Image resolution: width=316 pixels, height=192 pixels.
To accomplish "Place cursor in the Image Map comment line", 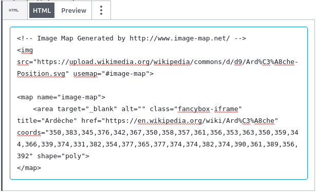I will (132, 38).
